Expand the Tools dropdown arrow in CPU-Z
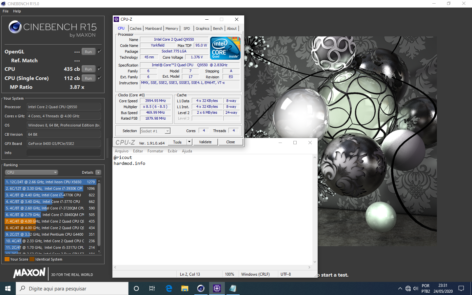 [x=189, y=142]
